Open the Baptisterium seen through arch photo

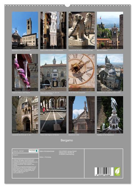tap(82, 115)
